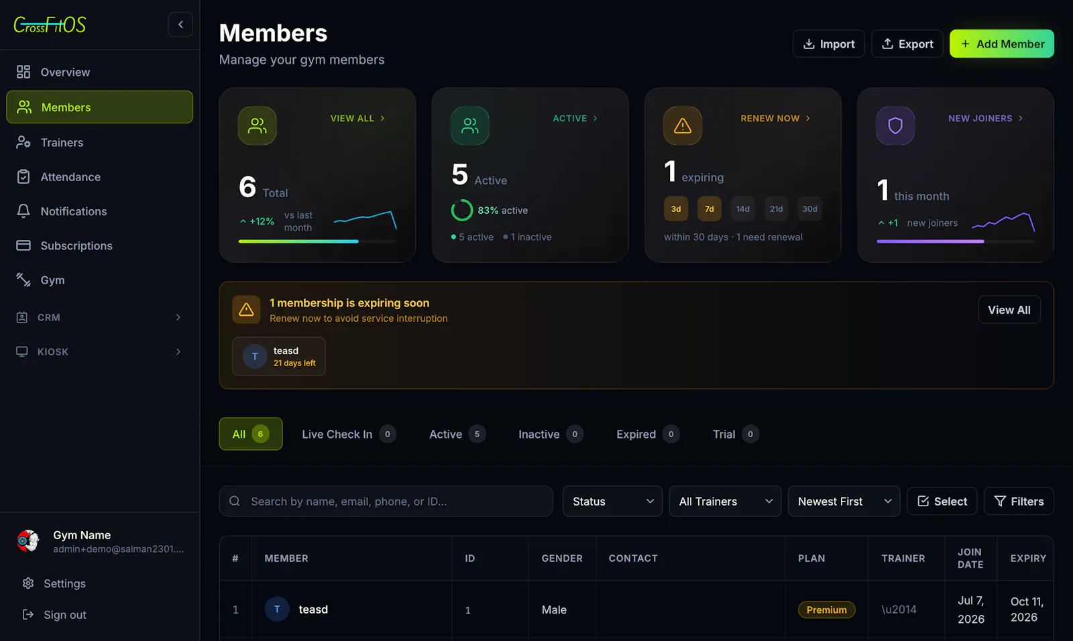Expand the KIOSK section
Image resolution: width=1073 pixels, height=641 pixels.
[100, 351]
